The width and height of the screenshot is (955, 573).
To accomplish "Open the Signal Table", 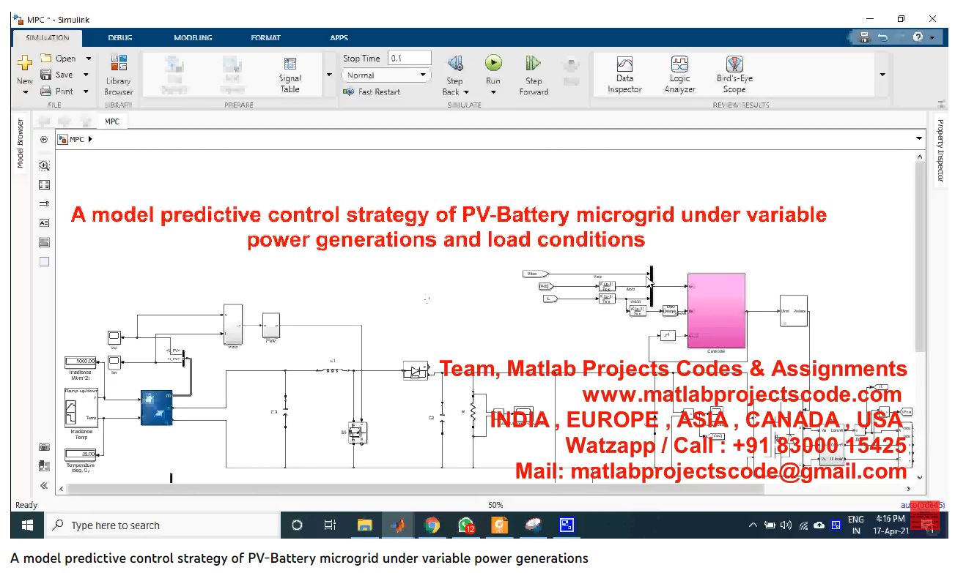I will click(290, 74).
